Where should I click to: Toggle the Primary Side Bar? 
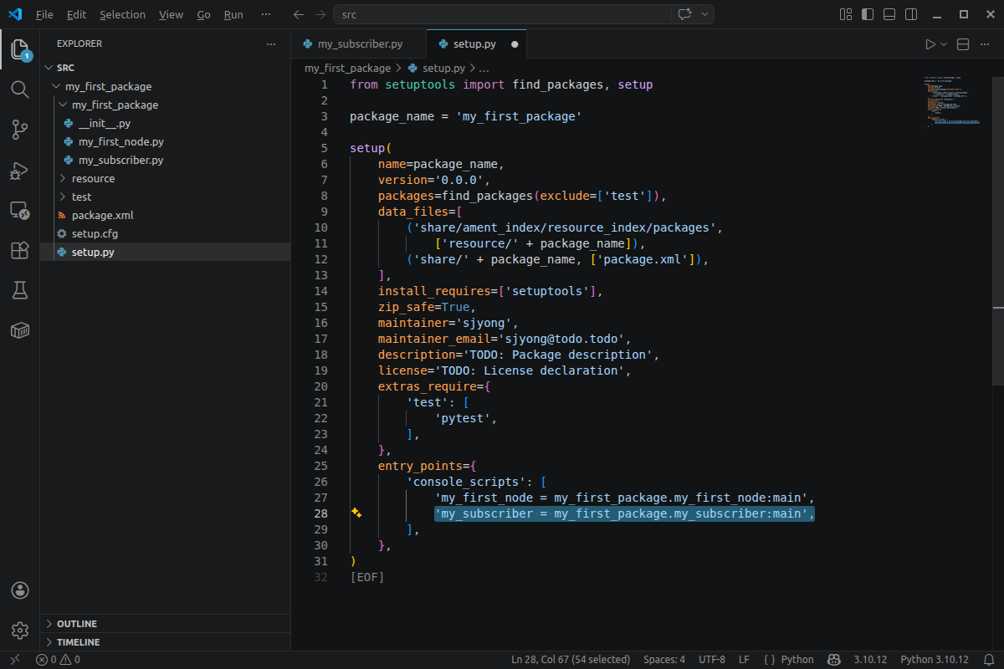pos(868,14)
